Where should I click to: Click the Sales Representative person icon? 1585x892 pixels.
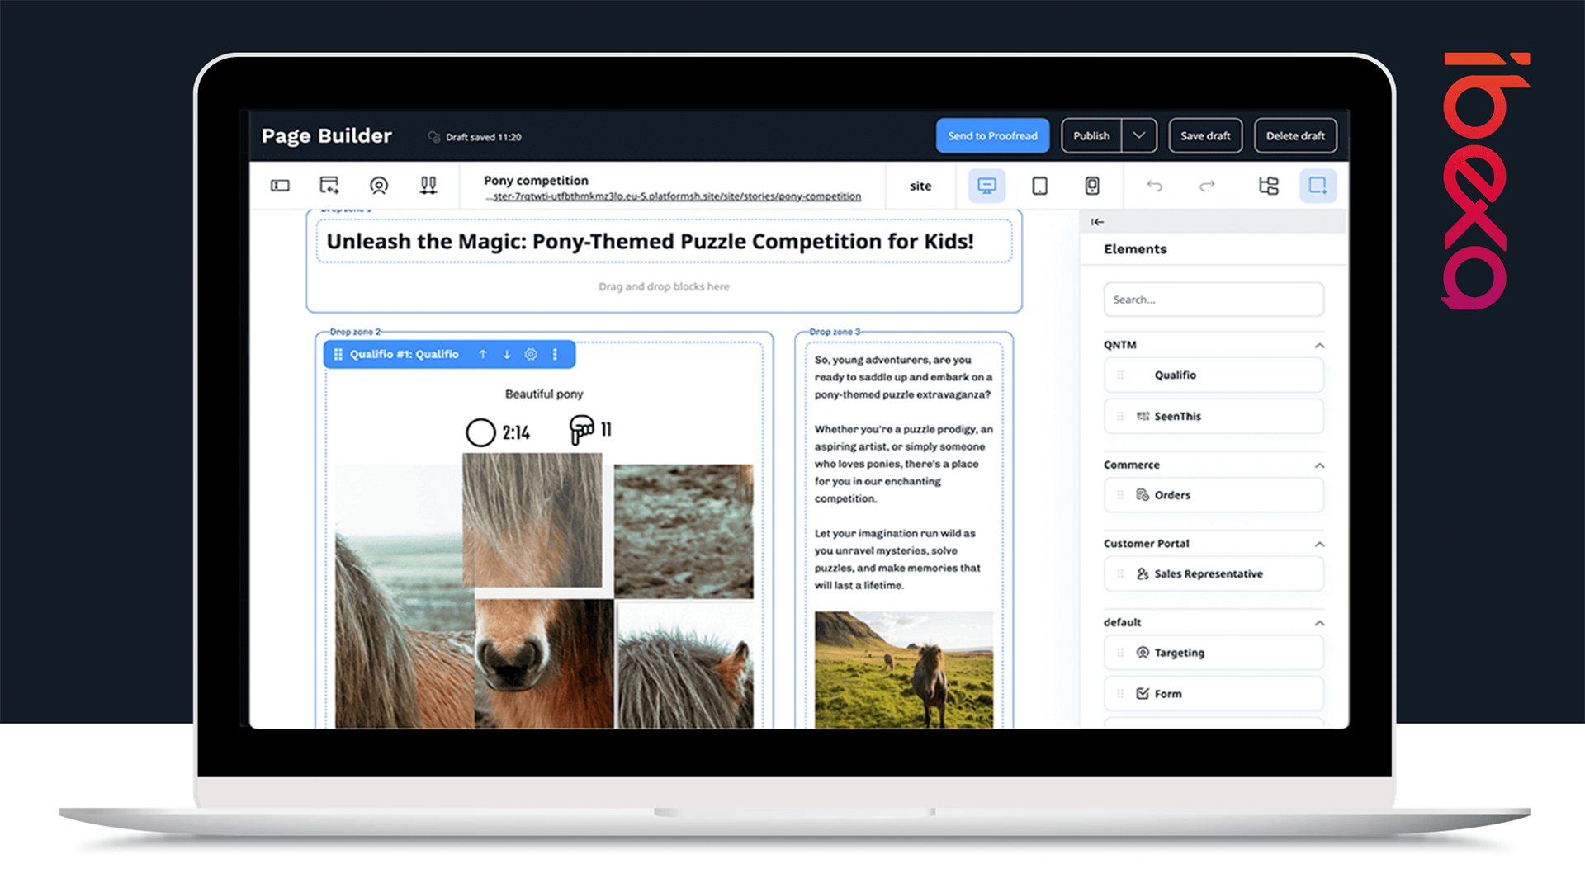(x=1143, y=574)
